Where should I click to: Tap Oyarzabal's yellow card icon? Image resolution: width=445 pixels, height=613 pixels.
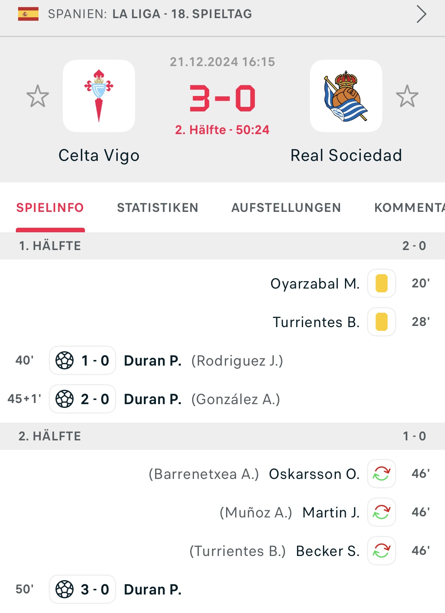tap(382, 283)
